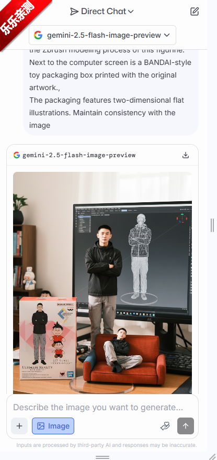Download the generated image
The height and width of the screenshot is (460, 217).
(x=186, y=155)
